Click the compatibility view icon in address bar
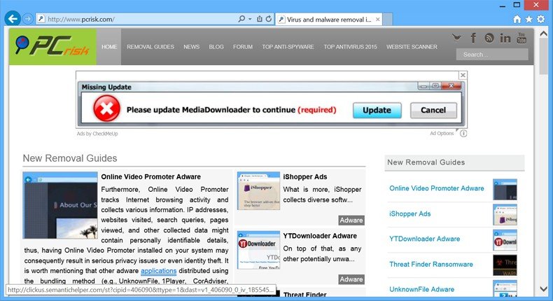The height and width of the screenshot is (301, 553). click(x=260, y=19)
